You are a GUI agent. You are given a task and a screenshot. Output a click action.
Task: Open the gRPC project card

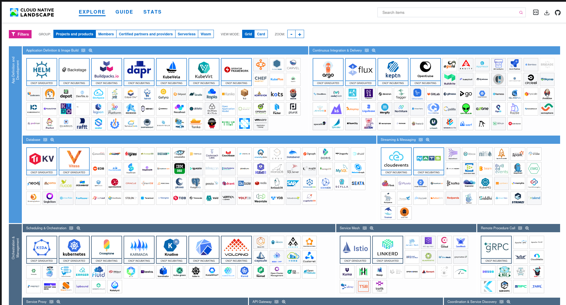[x=496, y=250]
